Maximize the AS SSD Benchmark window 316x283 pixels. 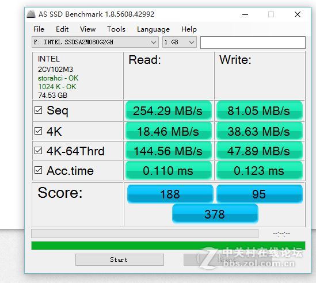coord(271,14)
